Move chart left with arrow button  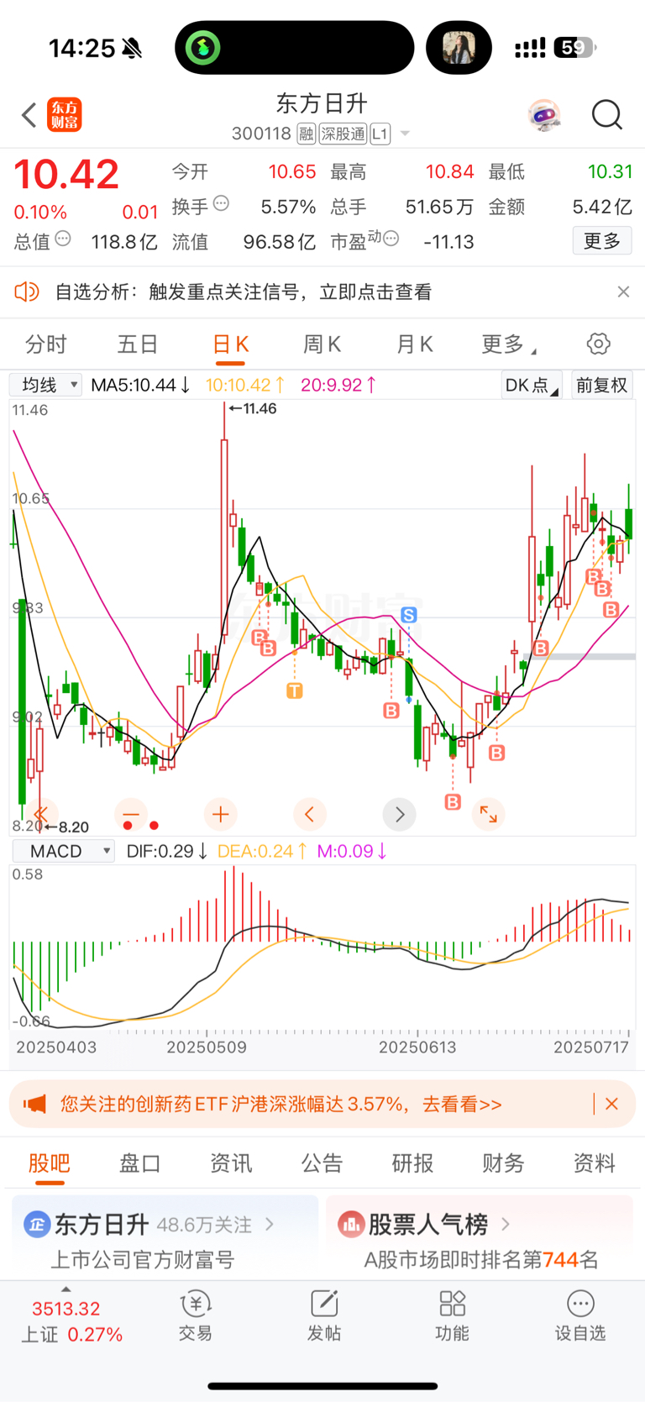(x=310, y=814)
